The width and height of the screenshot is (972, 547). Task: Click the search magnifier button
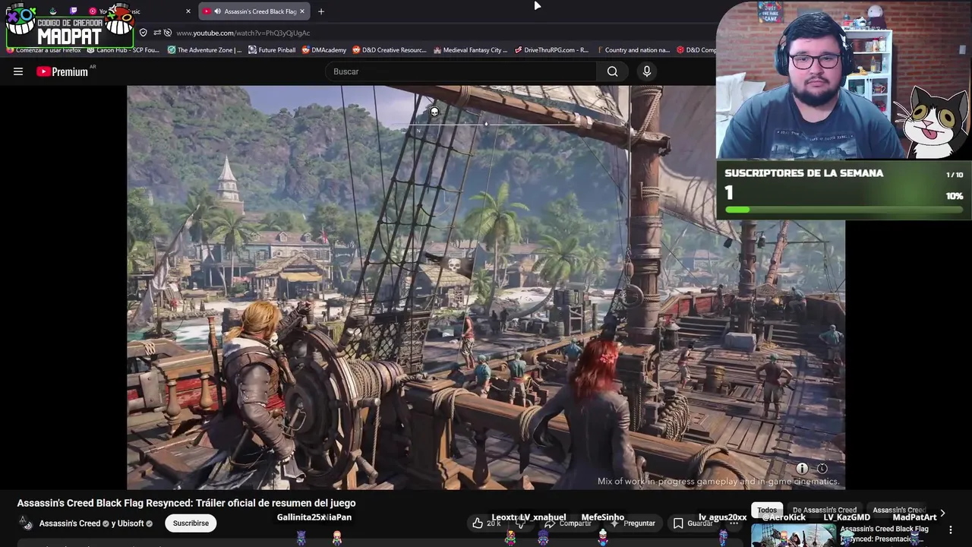612,71
